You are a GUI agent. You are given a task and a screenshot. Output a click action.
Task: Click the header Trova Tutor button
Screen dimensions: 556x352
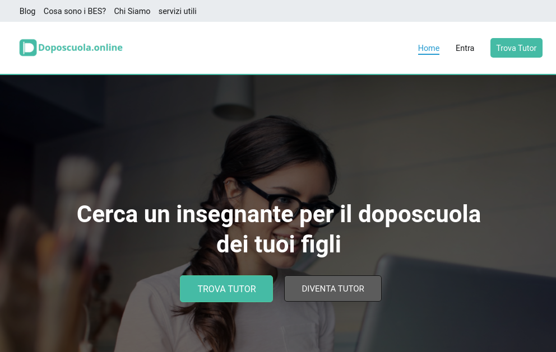coord(516,48)
